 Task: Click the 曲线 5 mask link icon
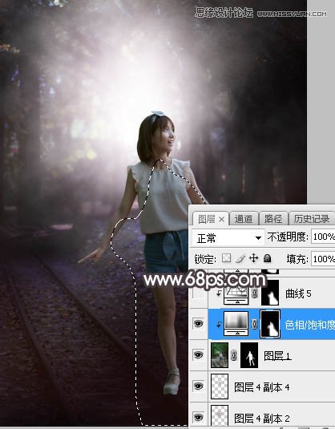pos(255,293)
